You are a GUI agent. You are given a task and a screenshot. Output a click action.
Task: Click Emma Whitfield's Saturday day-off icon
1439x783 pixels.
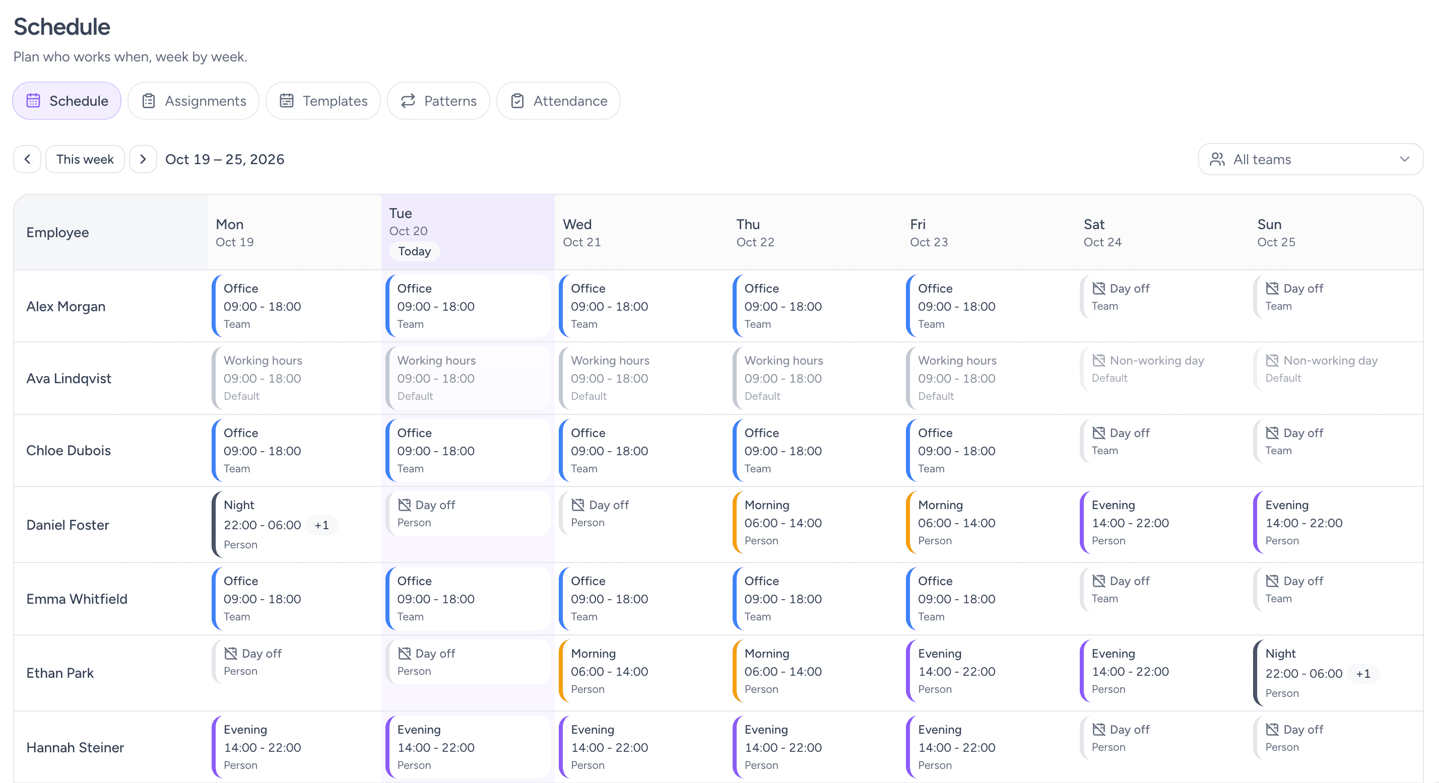pos(1099,581)
